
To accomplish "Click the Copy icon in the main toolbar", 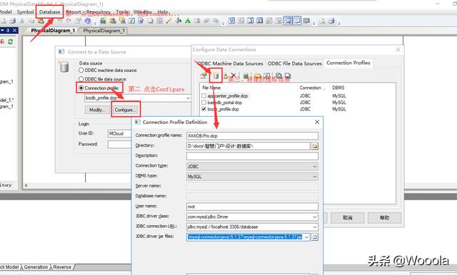I will [x=31, y=21].
